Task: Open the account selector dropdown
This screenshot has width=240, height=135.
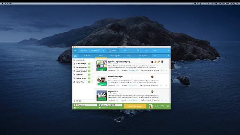Action: [85, 105]
